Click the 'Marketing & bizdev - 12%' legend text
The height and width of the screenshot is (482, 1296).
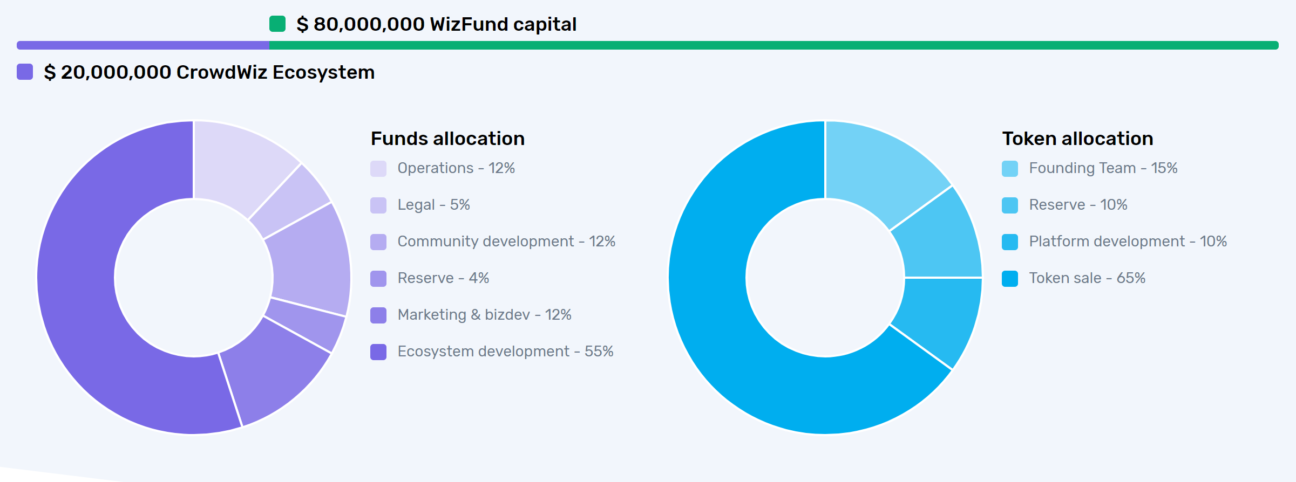click(x=485, y=315)
